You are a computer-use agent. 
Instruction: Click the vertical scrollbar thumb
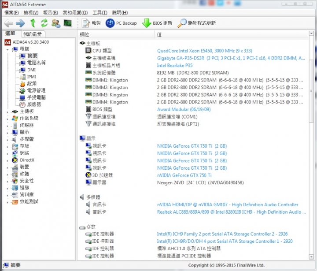point(311,91)
